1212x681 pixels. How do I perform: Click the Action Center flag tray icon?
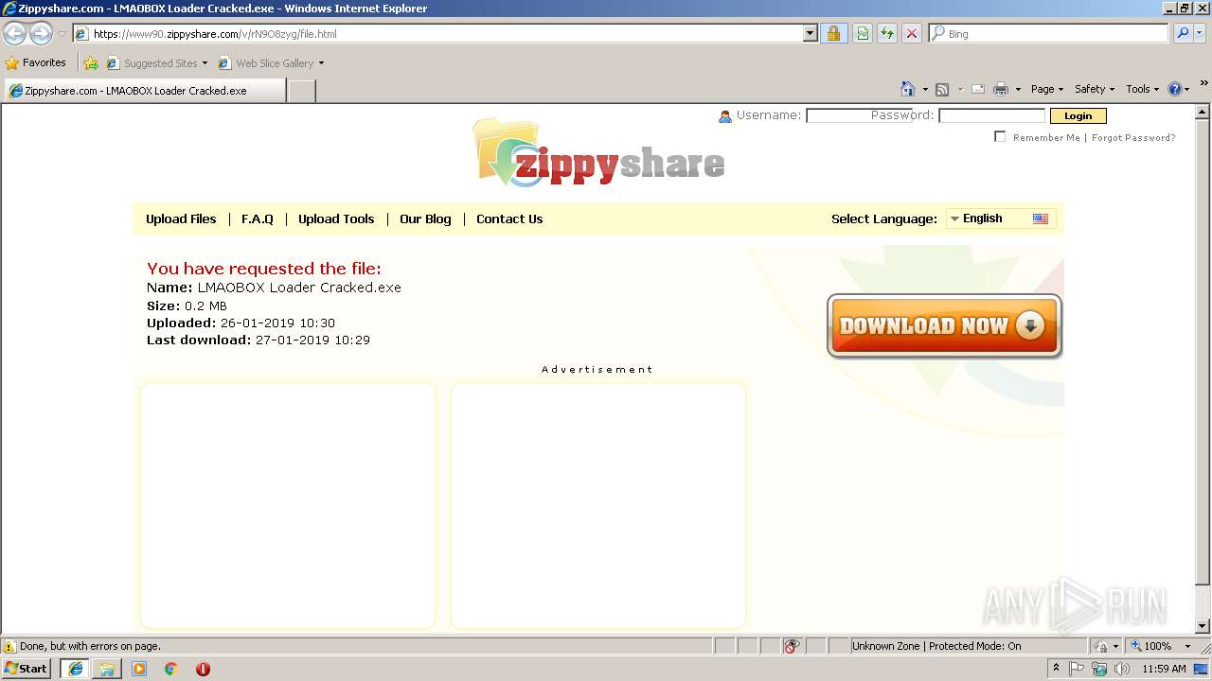point(1077,669)
